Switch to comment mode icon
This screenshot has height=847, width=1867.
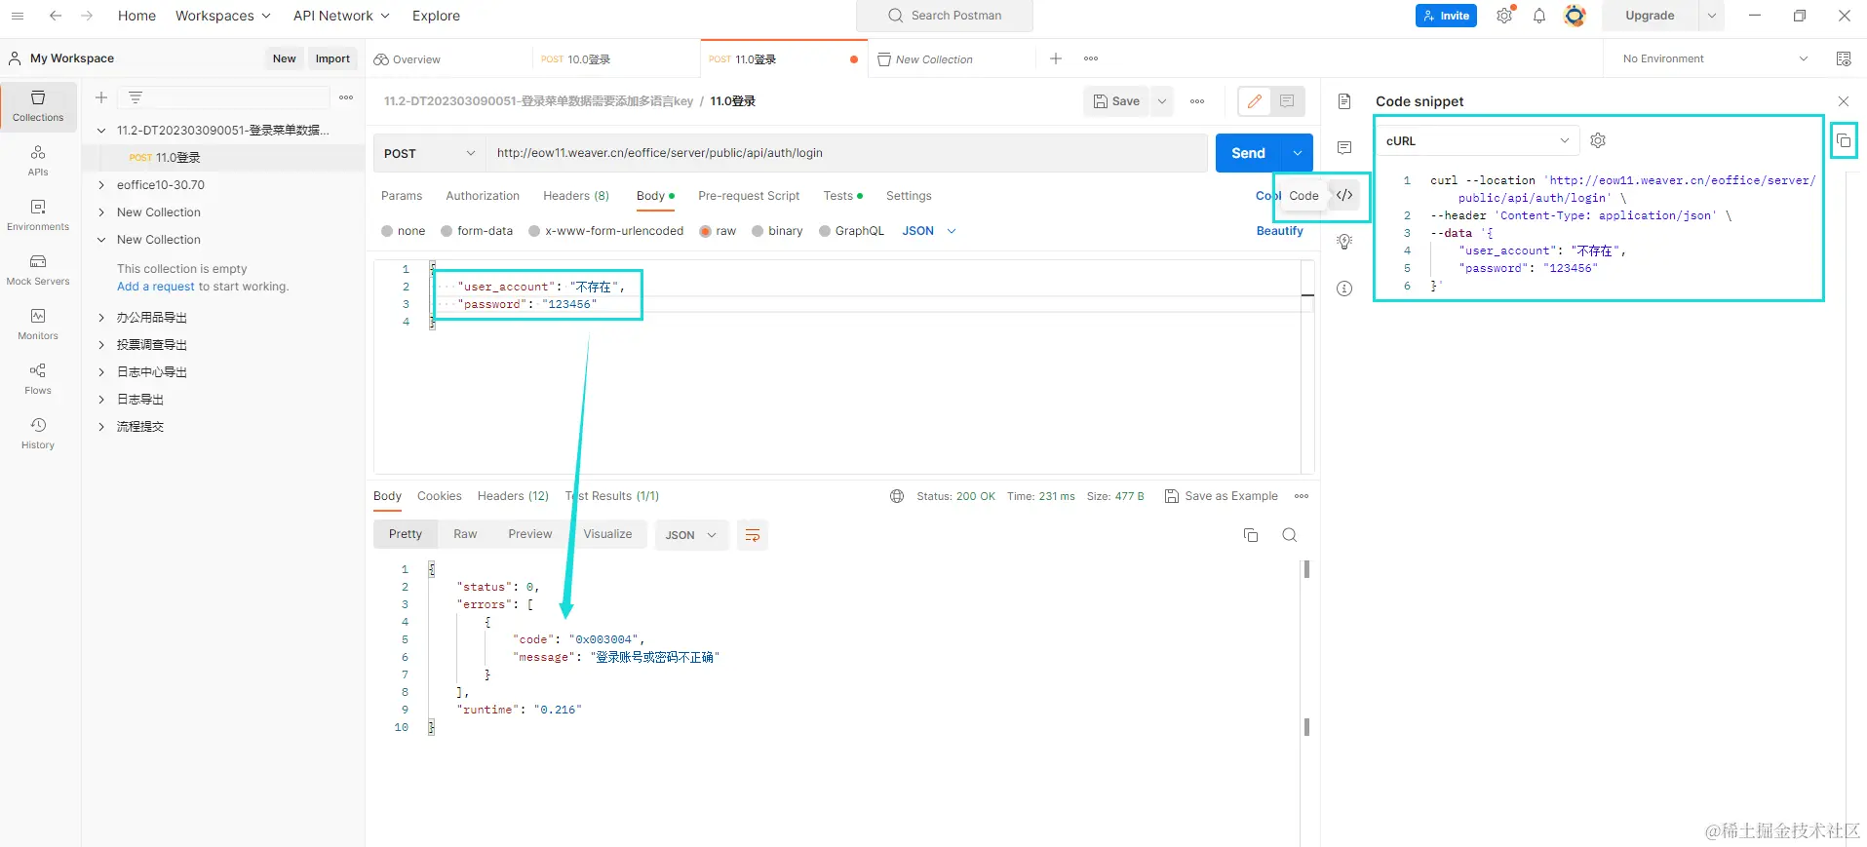1287,100
